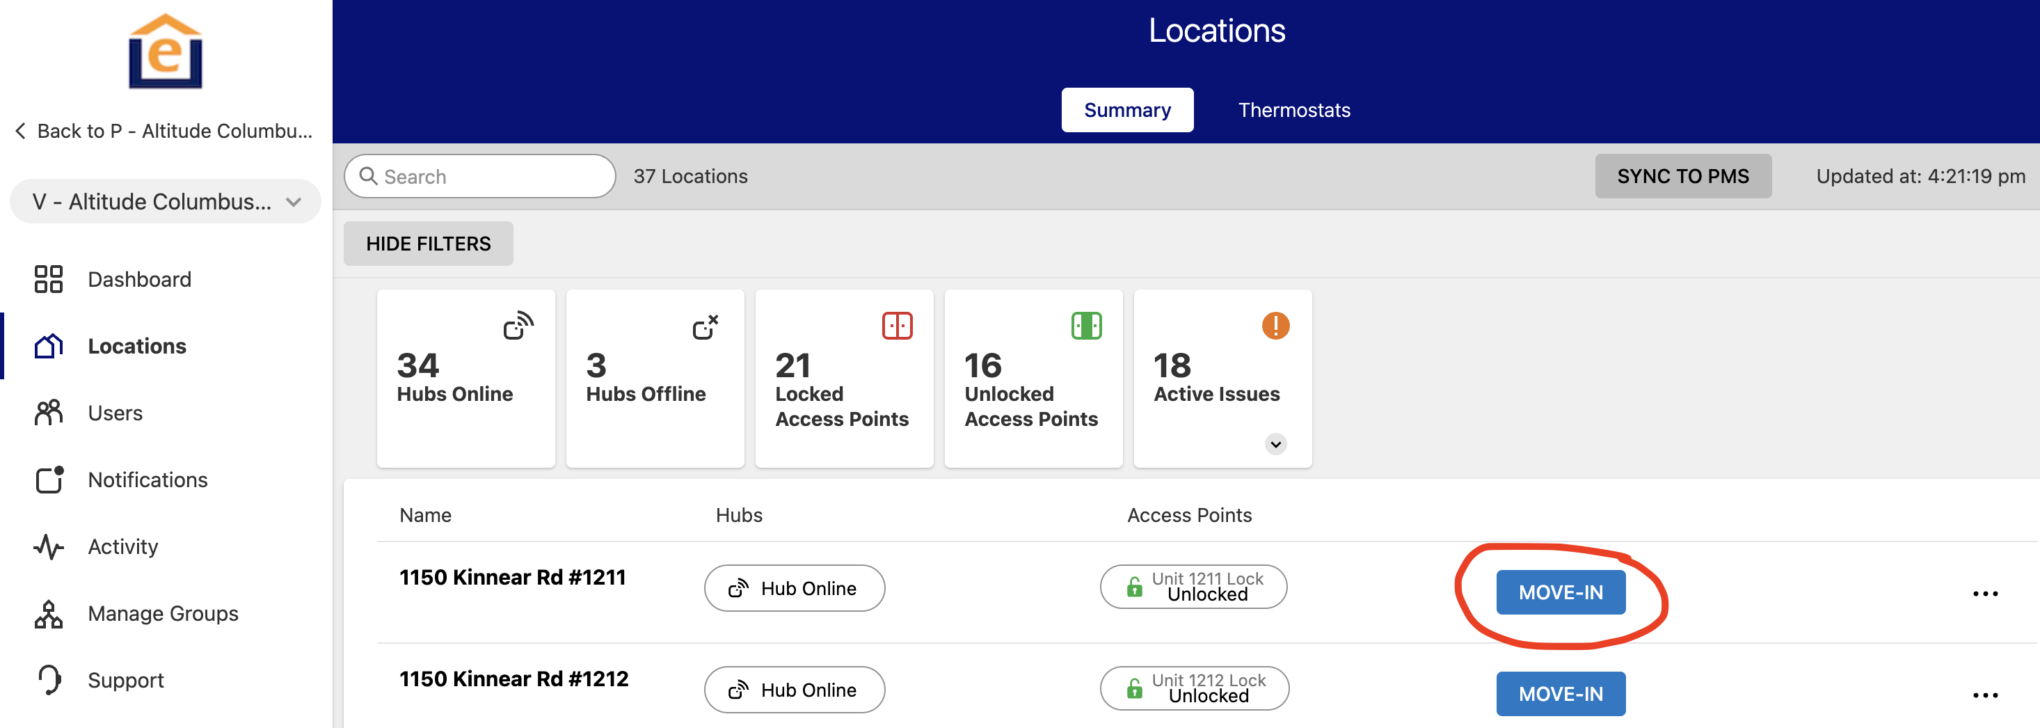Click the Unit 1211 Lock Unlocked pill
The height and width of the screenshot is (728, 2040).
pyautogui.click(x=1193, y=586)
